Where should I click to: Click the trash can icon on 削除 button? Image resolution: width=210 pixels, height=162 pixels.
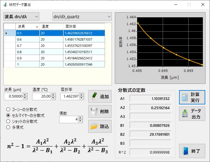click(94, 111)
